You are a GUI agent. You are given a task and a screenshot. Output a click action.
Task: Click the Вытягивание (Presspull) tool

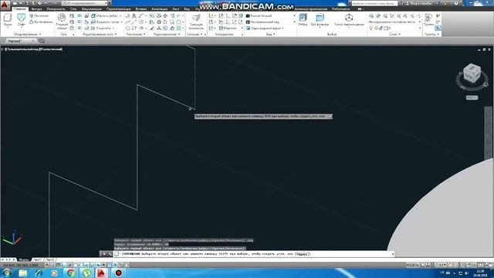(x=41, y=22)
